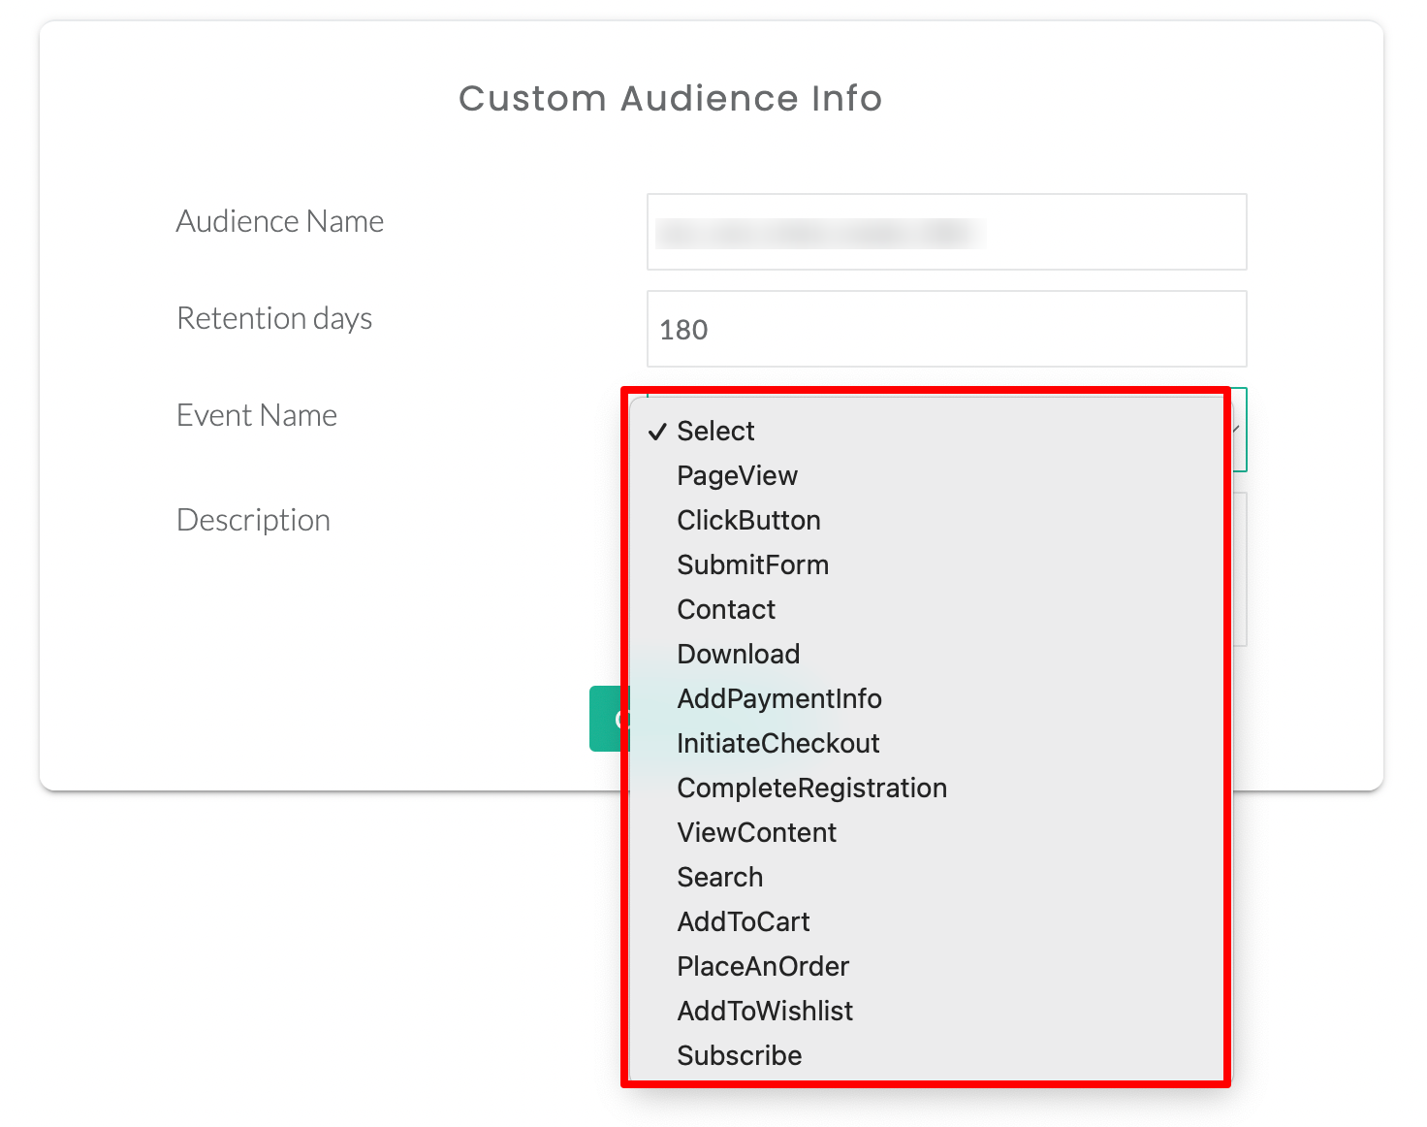
Task: Click the Custom Audience Info heading
Action: click(x=673, y=98)
